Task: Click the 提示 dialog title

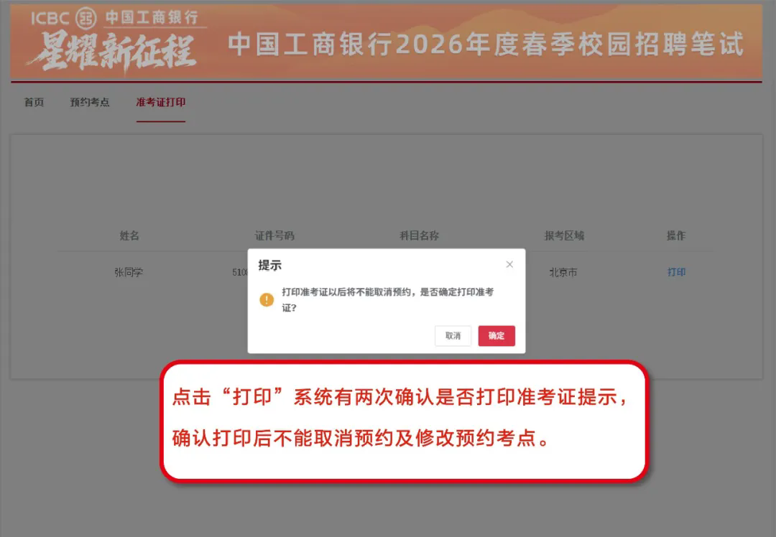Action: (x=269, y=266)
